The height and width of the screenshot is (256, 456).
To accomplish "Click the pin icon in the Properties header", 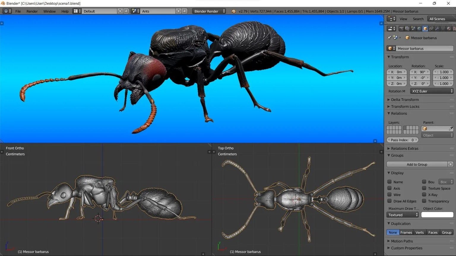I will [x=389, y=38].
